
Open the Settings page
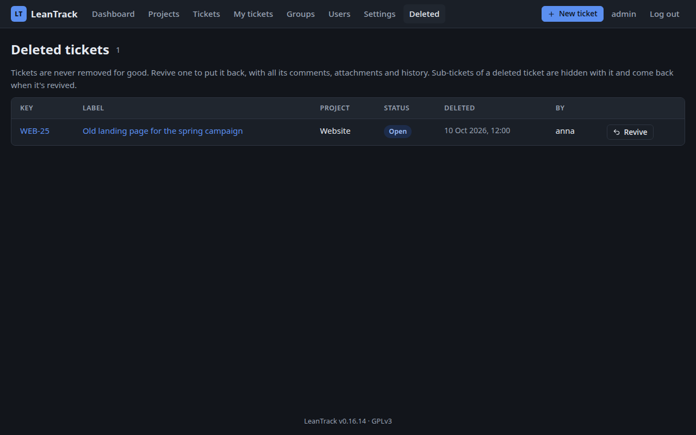pyautogui.click(x=380, y=14)
